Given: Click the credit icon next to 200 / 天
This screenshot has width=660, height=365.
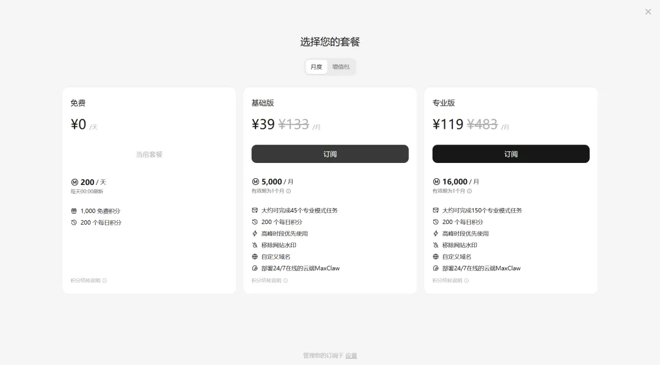Looking at the screenshot, I should click(x=75, y=182).
